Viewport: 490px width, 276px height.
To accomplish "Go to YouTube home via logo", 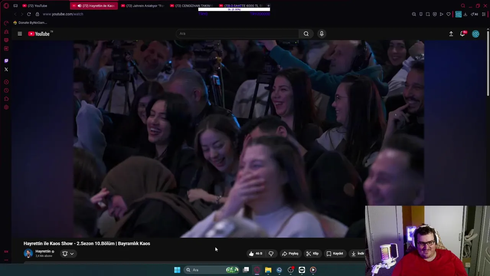I will coord(39,34).
